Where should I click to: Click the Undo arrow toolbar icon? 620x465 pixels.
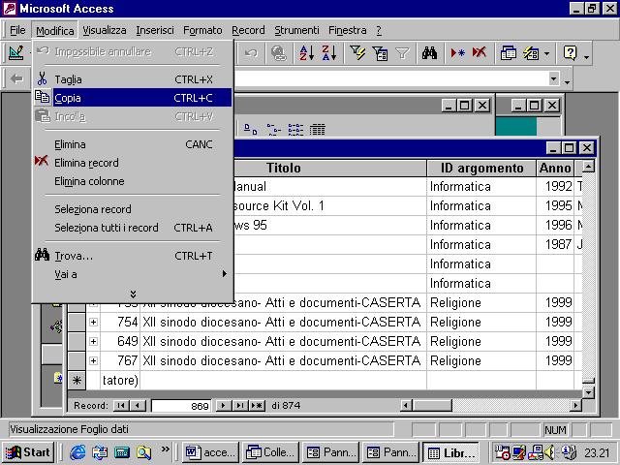(251, 53)
